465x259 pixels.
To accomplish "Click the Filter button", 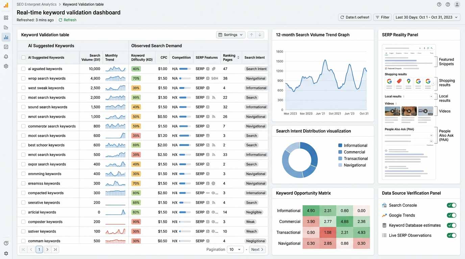I will point(382,17).
